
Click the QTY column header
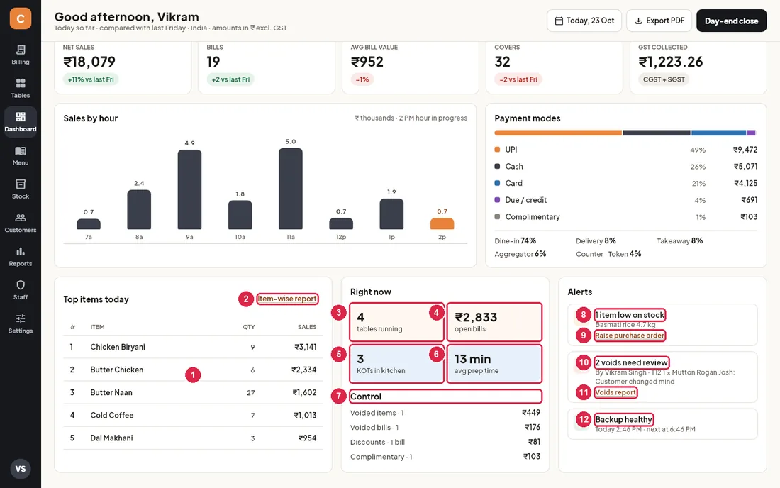pyautogui.click(x=249, y=327)
